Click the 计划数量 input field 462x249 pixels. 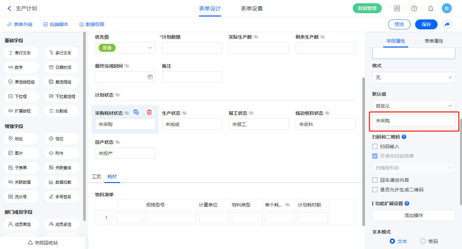(x=192, y=48)
